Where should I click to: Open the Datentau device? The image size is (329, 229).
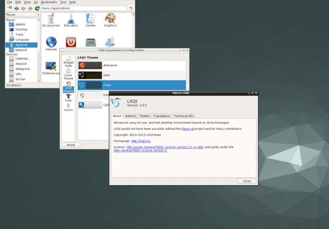point(22,59)
